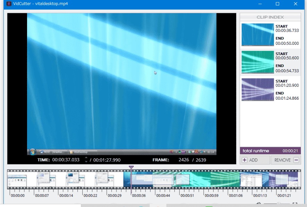Click the END time 00:01:24.866
Image resolution: width=307 pixels, height=207 pixels.
click(287, 98)
